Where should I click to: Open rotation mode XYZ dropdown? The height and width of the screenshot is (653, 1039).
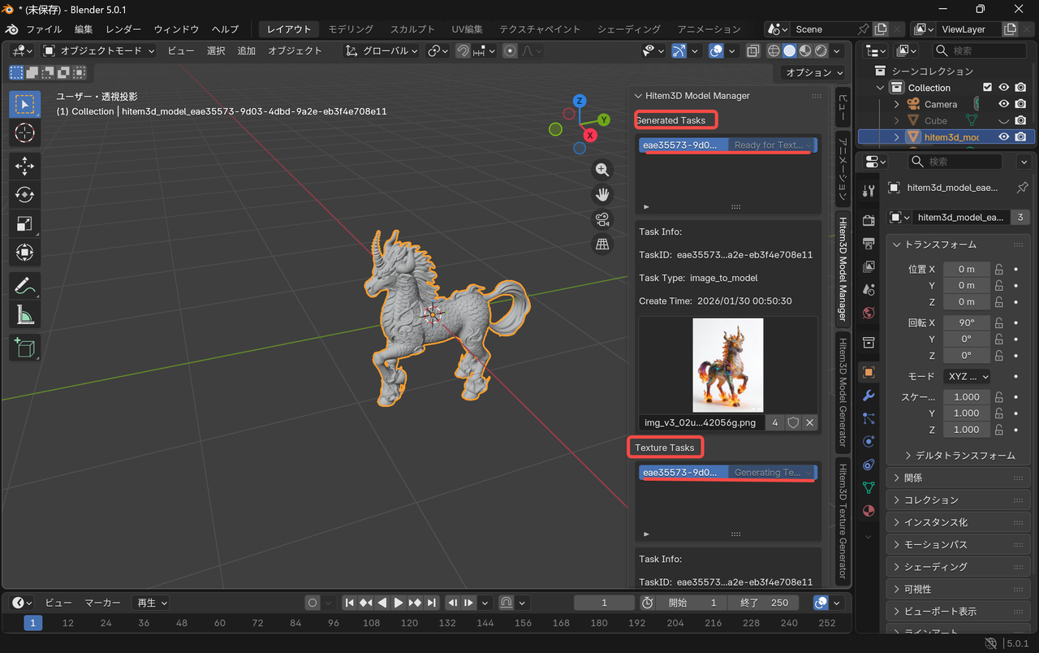point(967,377)
